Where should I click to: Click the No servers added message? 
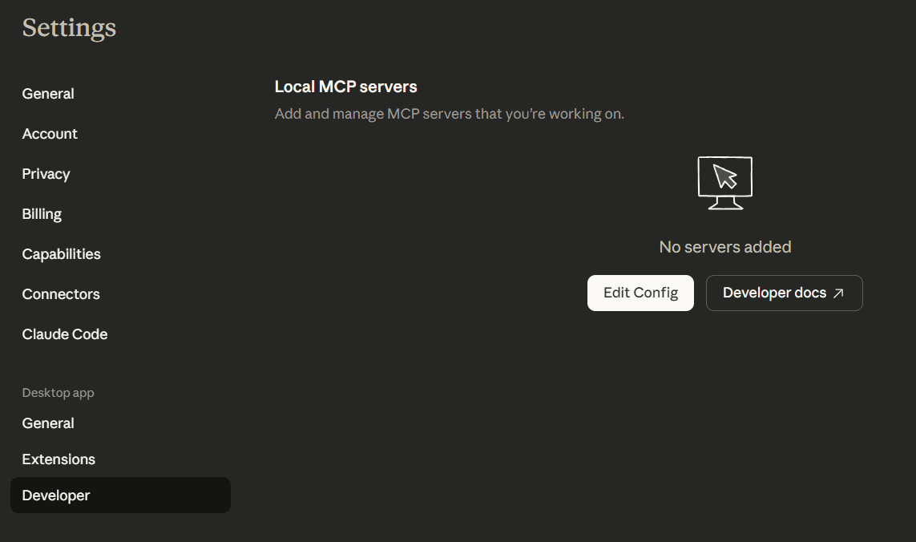(724, 247)
